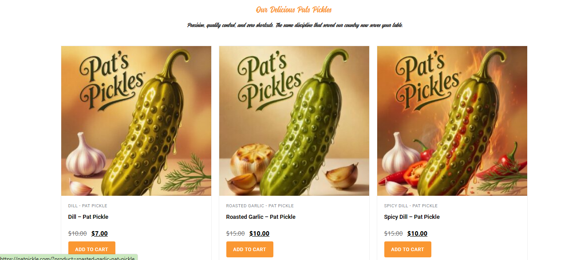588x260 pixels.
Task: Select the "SPICY DILL - PAT PICKLE" category label
Action: [410, 206]
